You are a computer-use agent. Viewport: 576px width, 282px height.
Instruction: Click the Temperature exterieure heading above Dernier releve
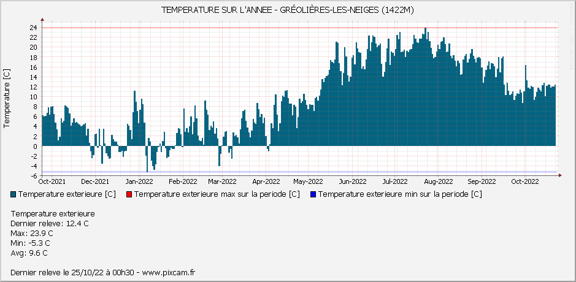coord(53,214)
